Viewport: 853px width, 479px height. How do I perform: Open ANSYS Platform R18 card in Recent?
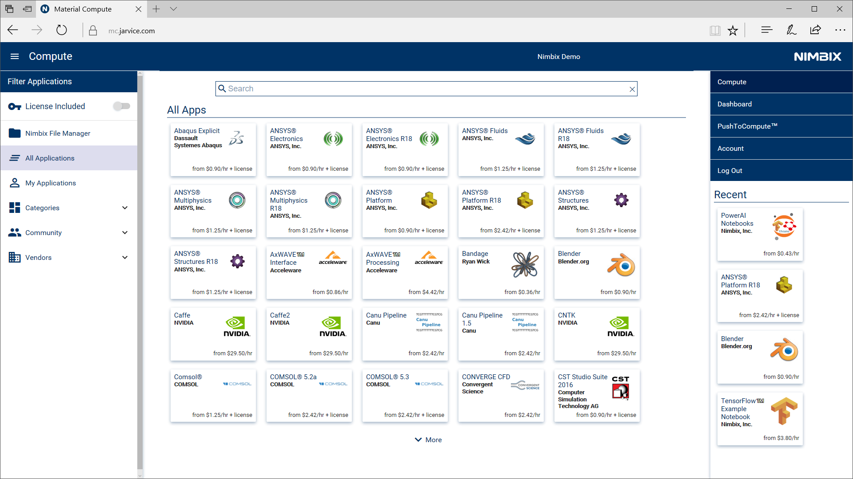tap(760, 296)
